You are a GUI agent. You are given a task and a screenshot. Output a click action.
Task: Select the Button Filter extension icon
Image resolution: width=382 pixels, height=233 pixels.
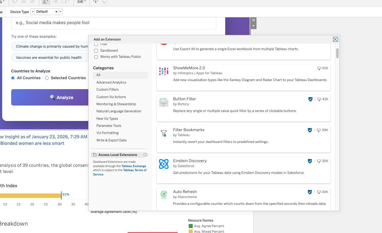click(164, 102)
